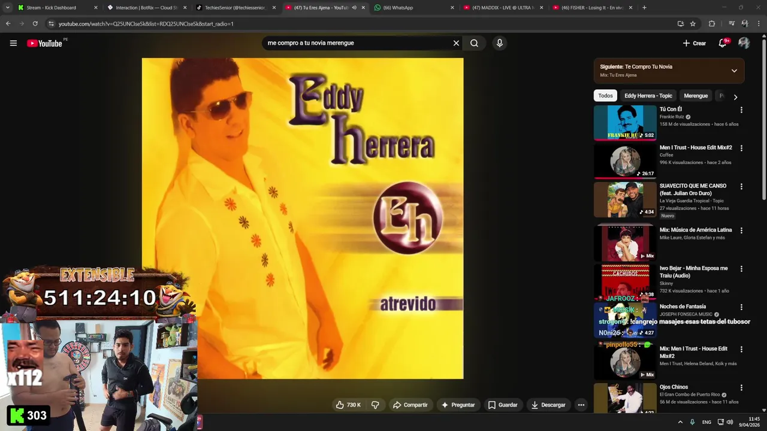The width and height of the screenshot is (767, 431).
Task: Switch to Stream - Kick Dashboard tab
Action: coord(56,8)
